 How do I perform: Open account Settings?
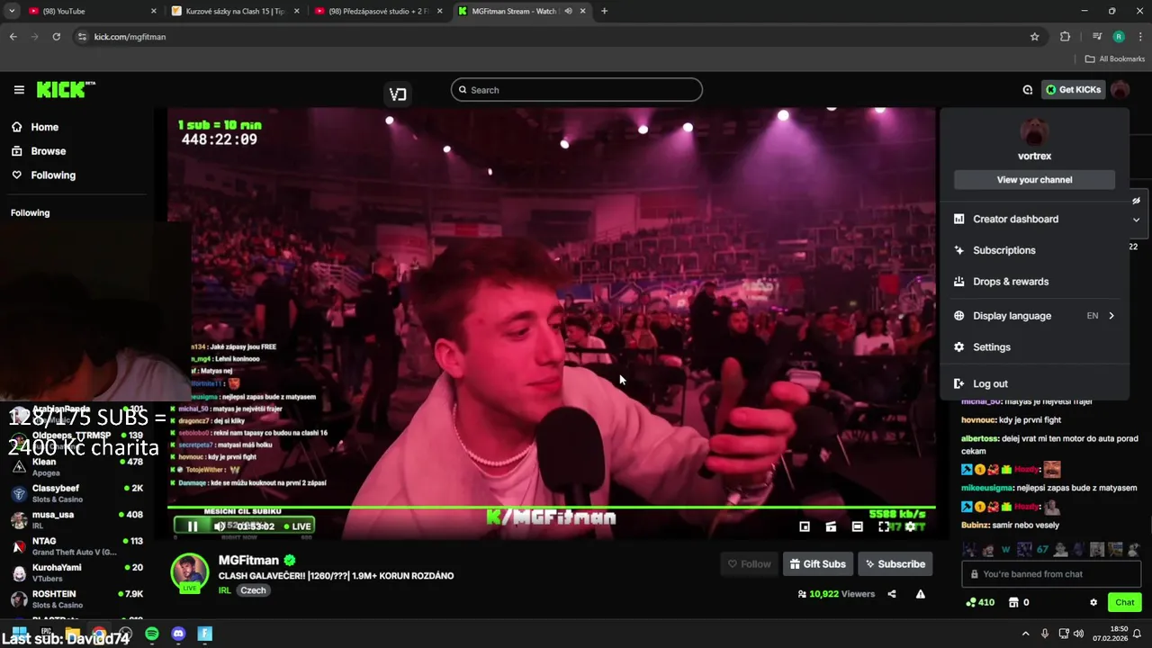[x=1034, y=347]
